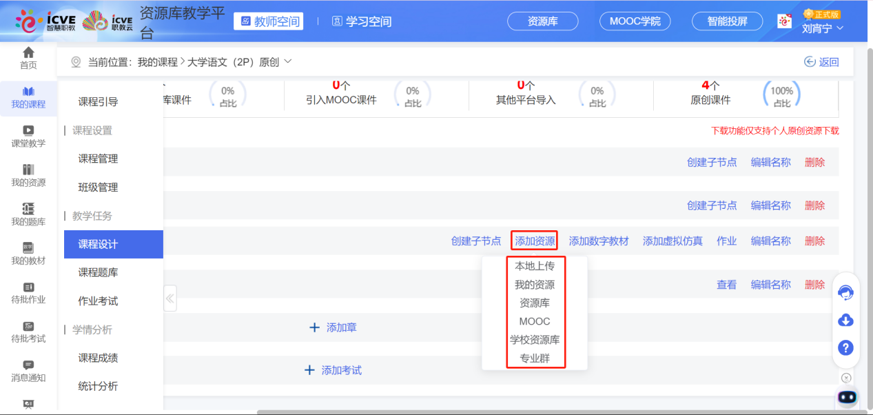Open 我的题库 sidebar icon
The image size is (873, 415).
point(28,209)
